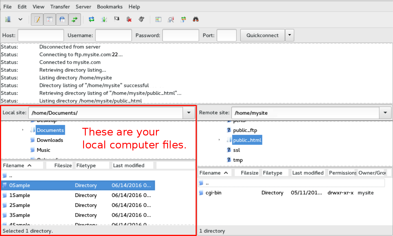This screenshot has width=393, height=236.
Task: Sort local files by Filesize column
Action: [x=63, y=165]
